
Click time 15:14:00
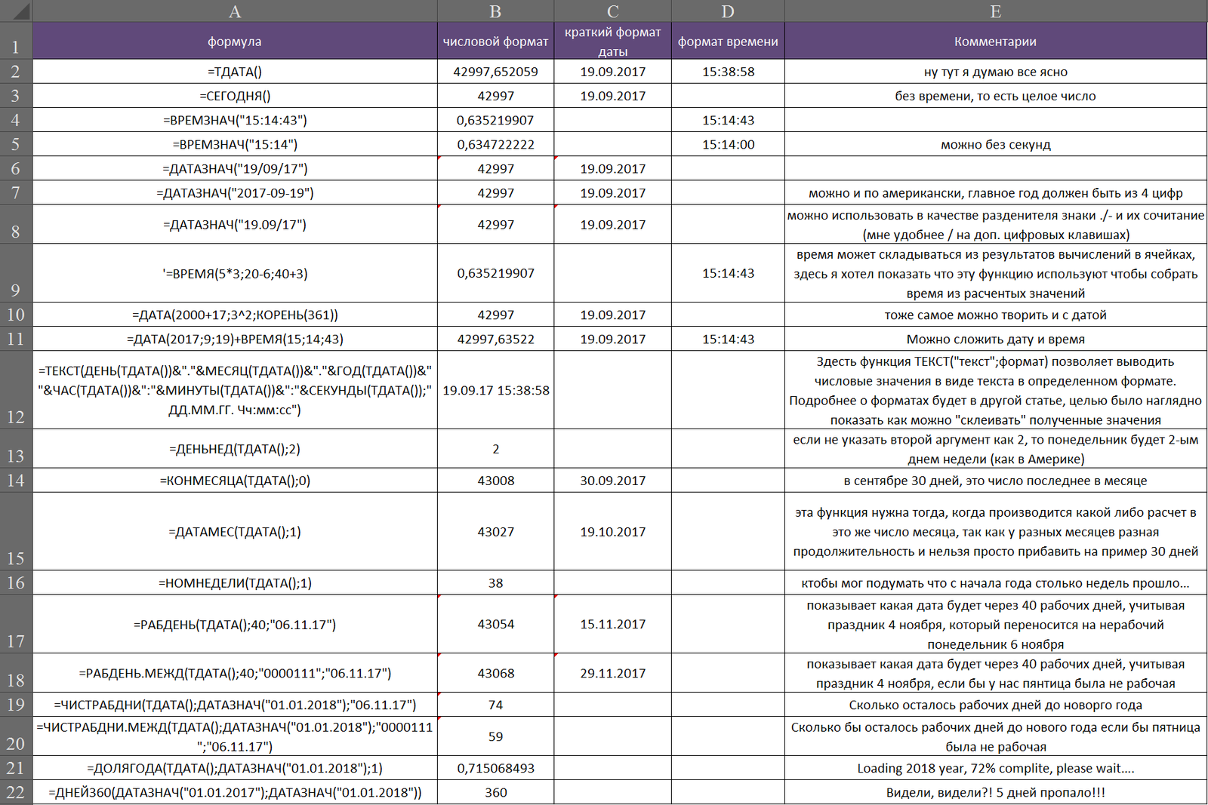[728, 144]
